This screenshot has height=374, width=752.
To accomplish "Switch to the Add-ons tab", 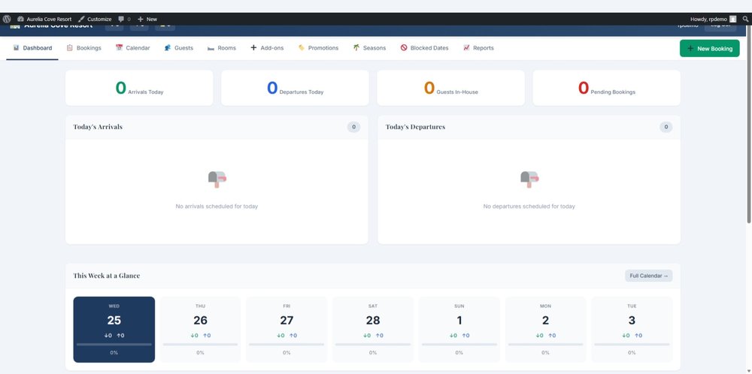I will click(267, 48).
